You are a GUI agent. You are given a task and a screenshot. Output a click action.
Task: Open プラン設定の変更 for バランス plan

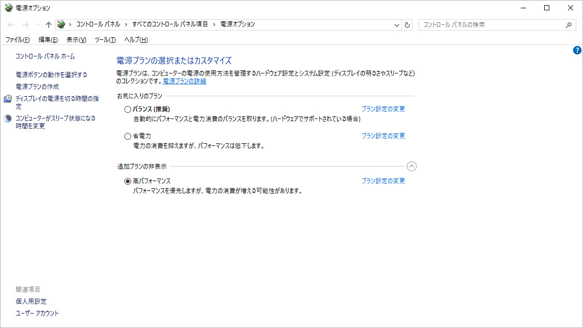[x=383, y=109]
